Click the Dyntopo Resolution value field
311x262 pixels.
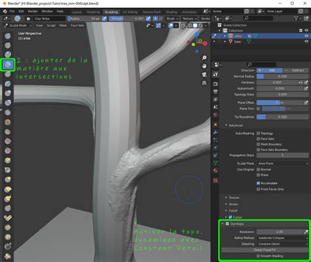click(280, 232)
